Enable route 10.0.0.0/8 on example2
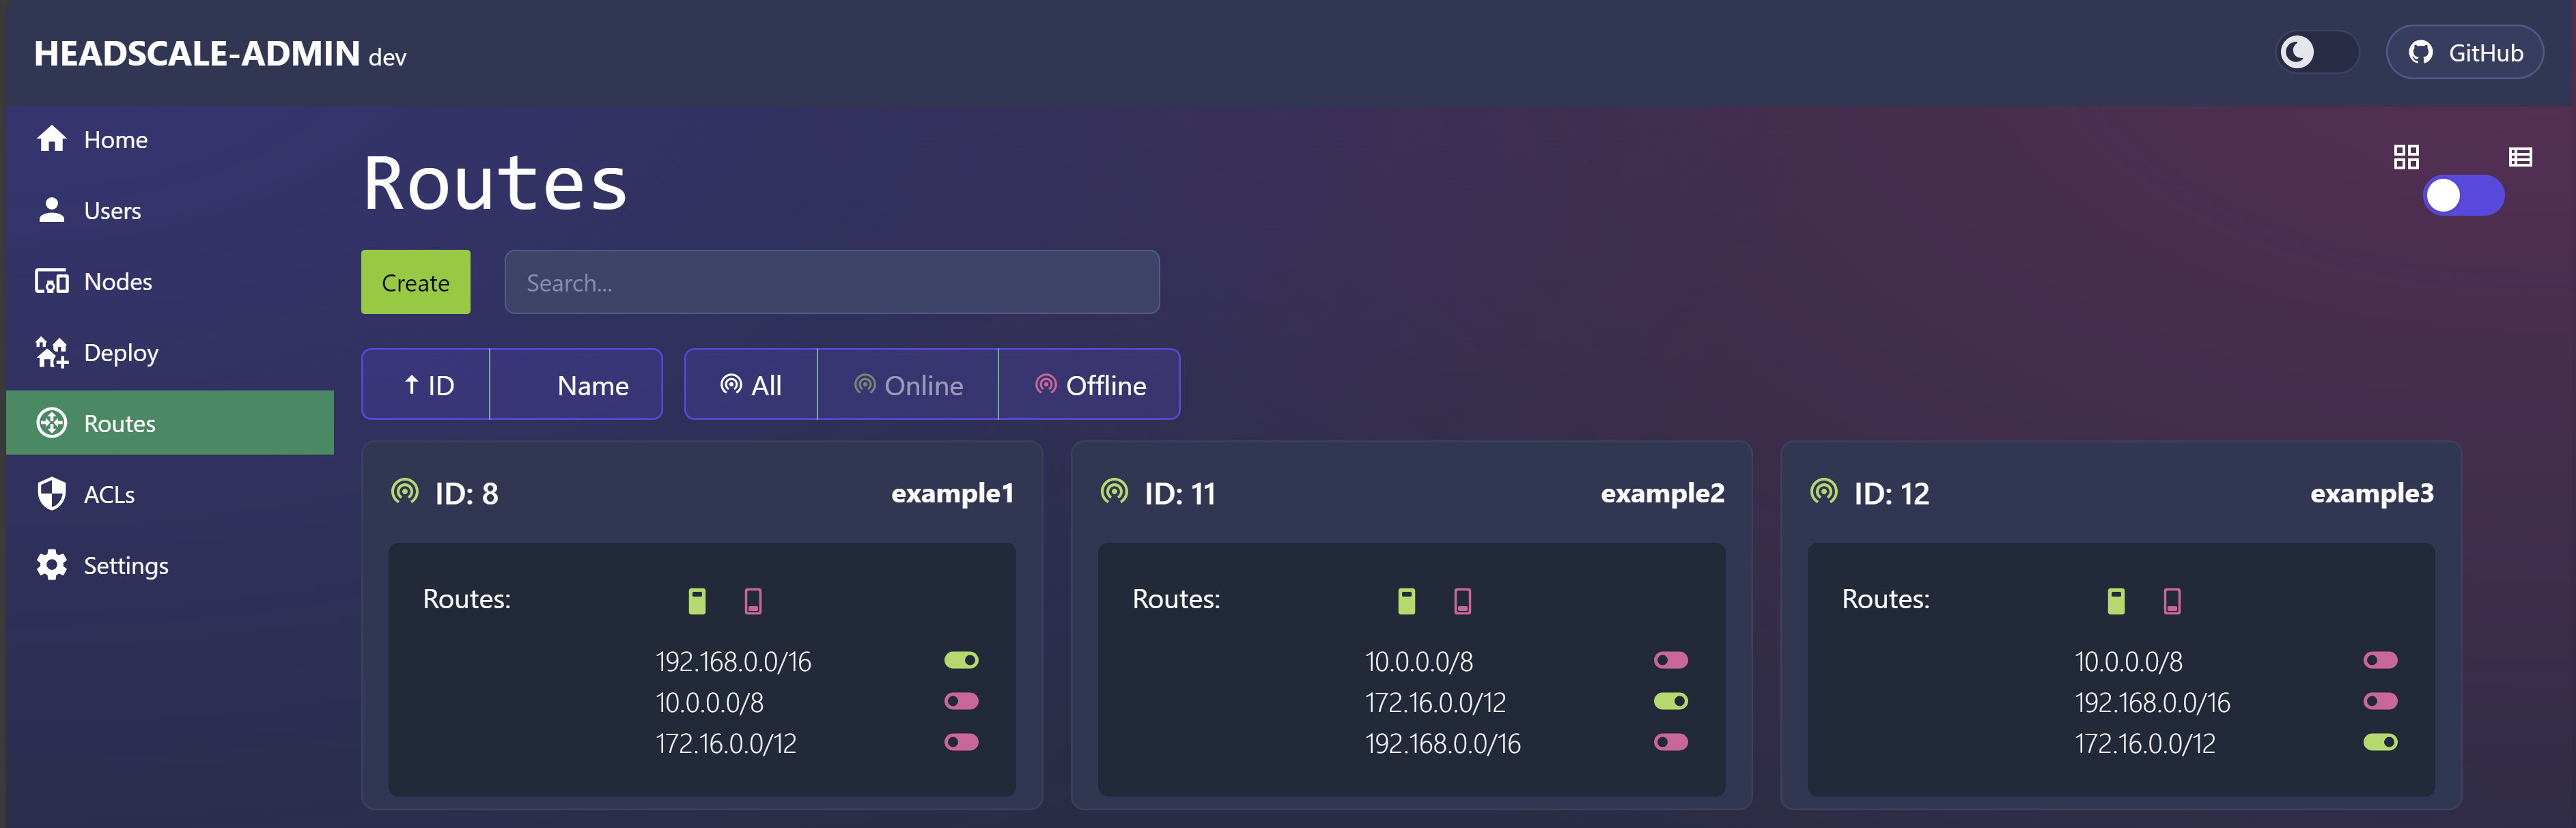 pyautogui.click(x=1670, y=660)
